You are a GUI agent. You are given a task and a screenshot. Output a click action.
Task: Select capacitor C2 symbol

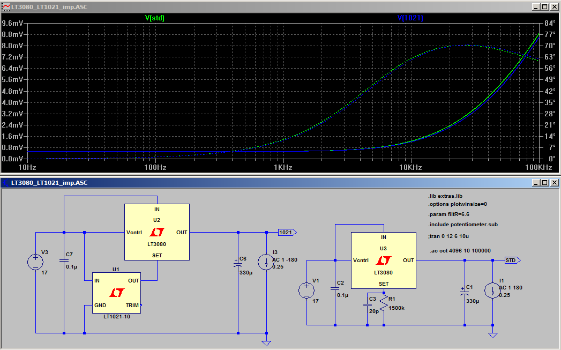click(x=335, y=288)
